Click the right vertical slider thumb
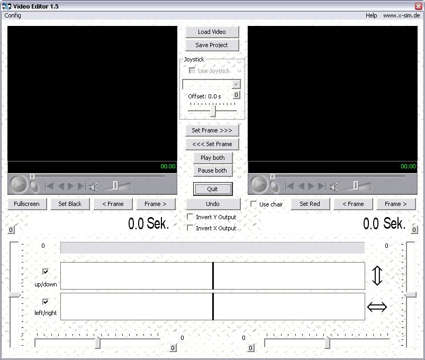Image resolution: width=425 pixels, height=360 pixels. [410, 295]
